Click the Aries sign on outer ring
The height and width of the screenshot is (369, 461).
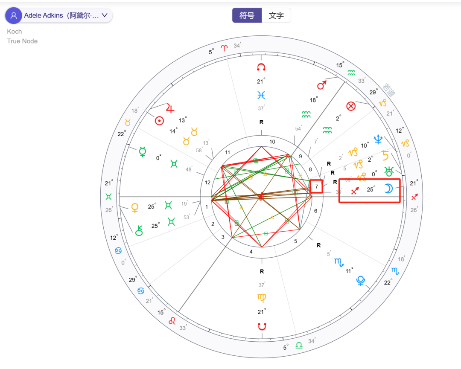tap(224, 48)
